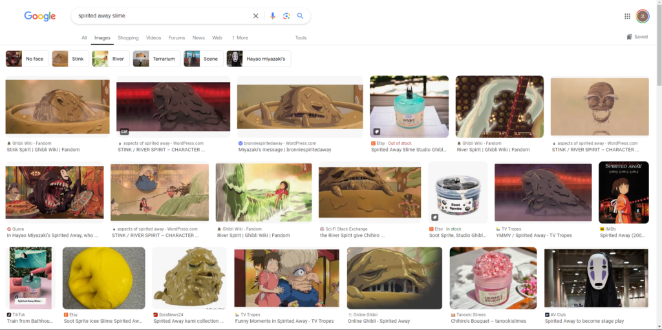Open the Google apps grid icon
The height and width of the screenshot is (330, 662).
pyautogui.click(x=627, y=16)
